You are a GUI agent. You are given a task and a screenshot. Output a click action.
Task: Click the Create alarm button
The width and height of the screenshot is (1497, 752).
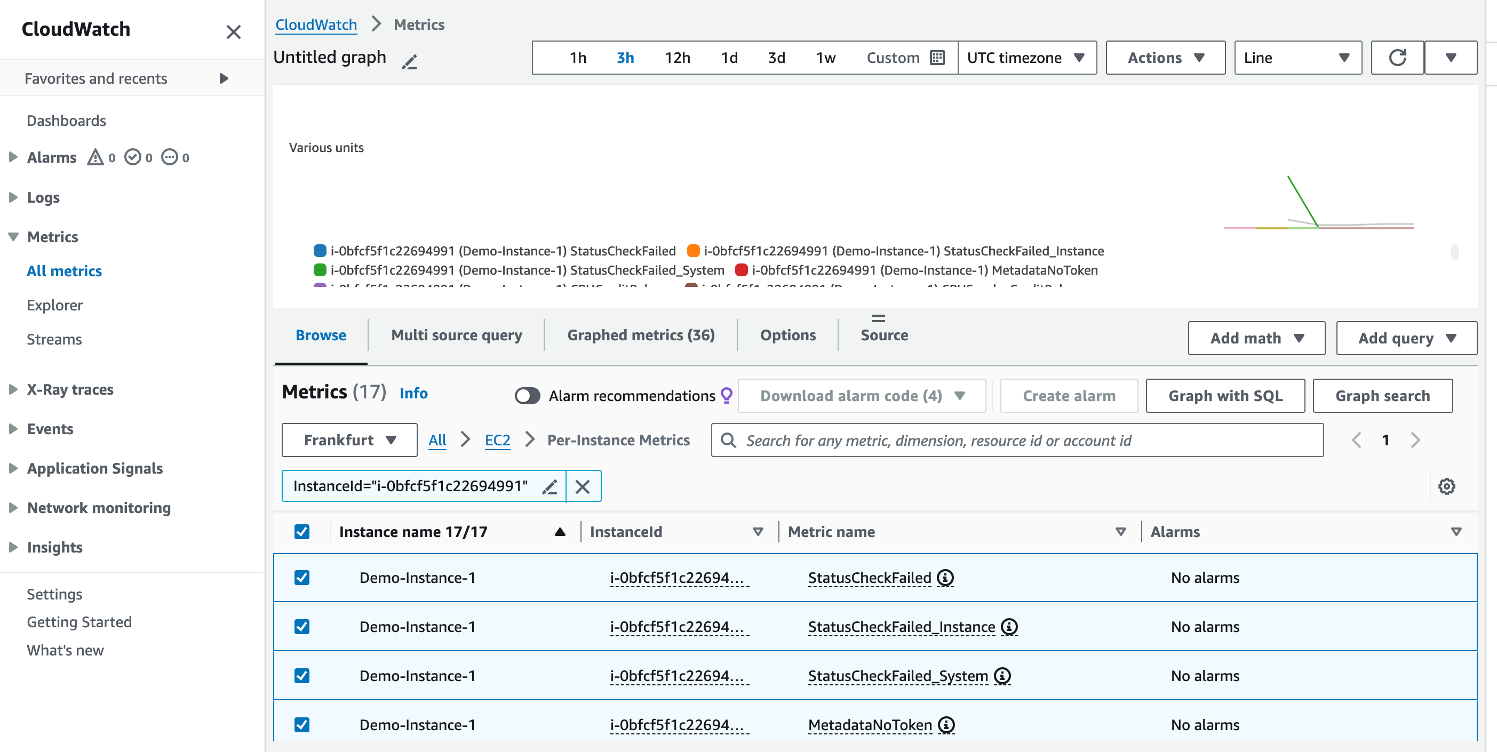(x=1068, y=394)
